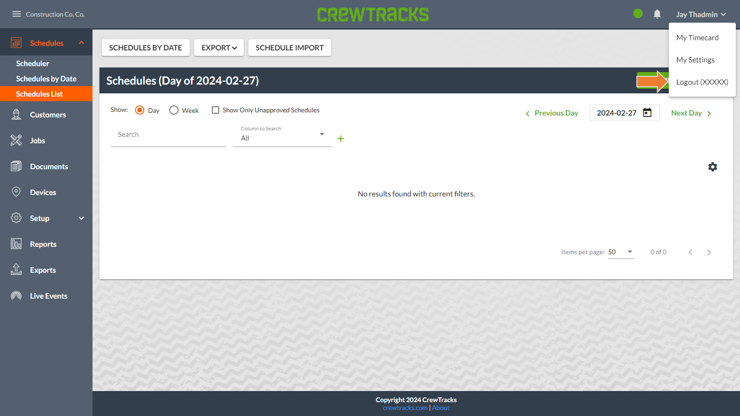Open Schedules by Date in sidebar
The width and height of the screenshot is (740, 416).
tap(46, 79)
